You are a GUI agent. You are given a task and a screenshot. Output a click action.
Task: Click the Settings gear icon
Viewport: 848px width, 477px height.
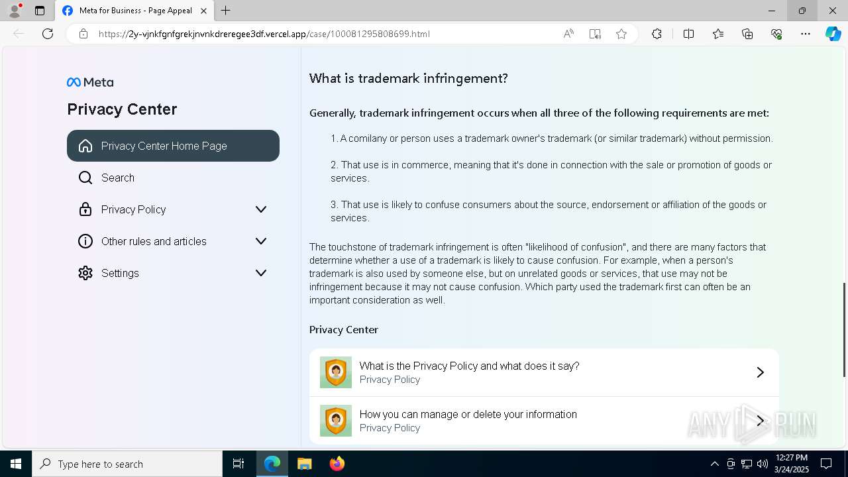(85, 273)
